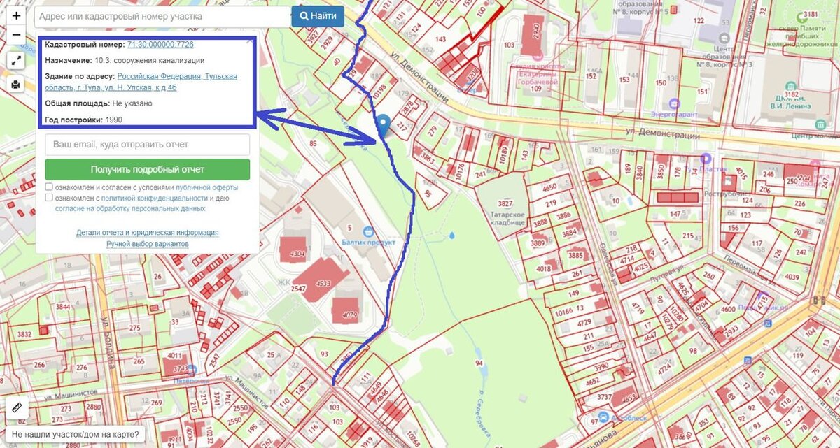Check the публичной оферты agreement checkbox
This screenshot has width=840, height=448.
tap(49, 187)
